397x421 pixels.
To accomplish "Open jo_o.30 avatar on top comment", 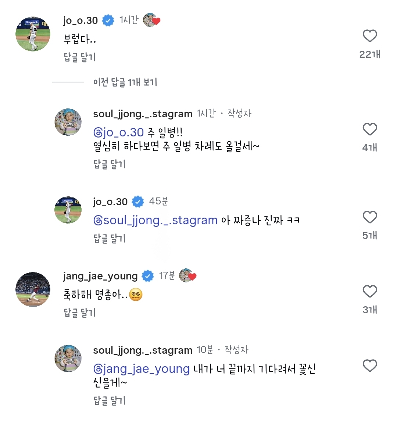I will pyautogui.click(x=33, y=34).
